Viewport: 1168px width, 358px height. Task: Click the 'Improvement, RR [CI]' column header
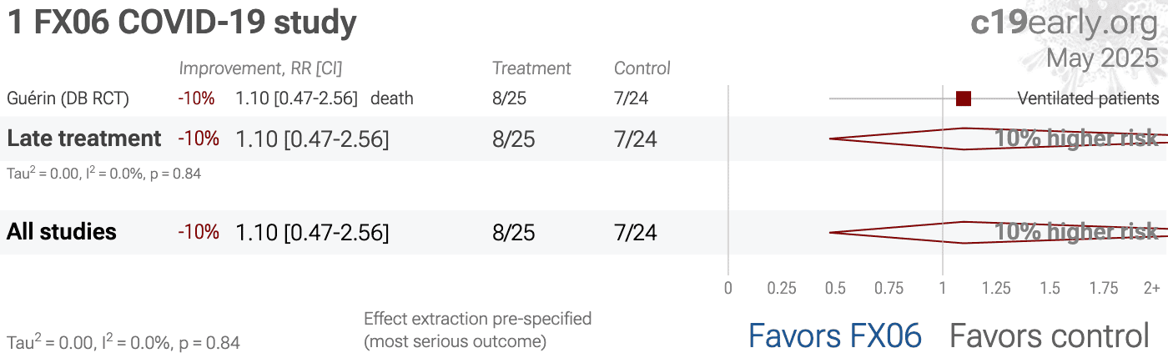[260, 68]
